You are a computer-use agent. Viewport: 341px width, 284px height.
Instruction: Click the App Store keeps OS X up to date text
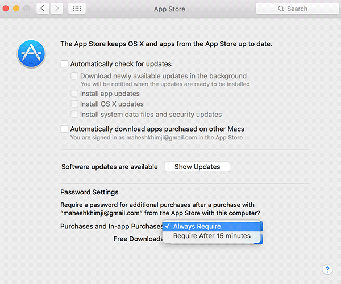pyautogui.click(x=167, y=44)
